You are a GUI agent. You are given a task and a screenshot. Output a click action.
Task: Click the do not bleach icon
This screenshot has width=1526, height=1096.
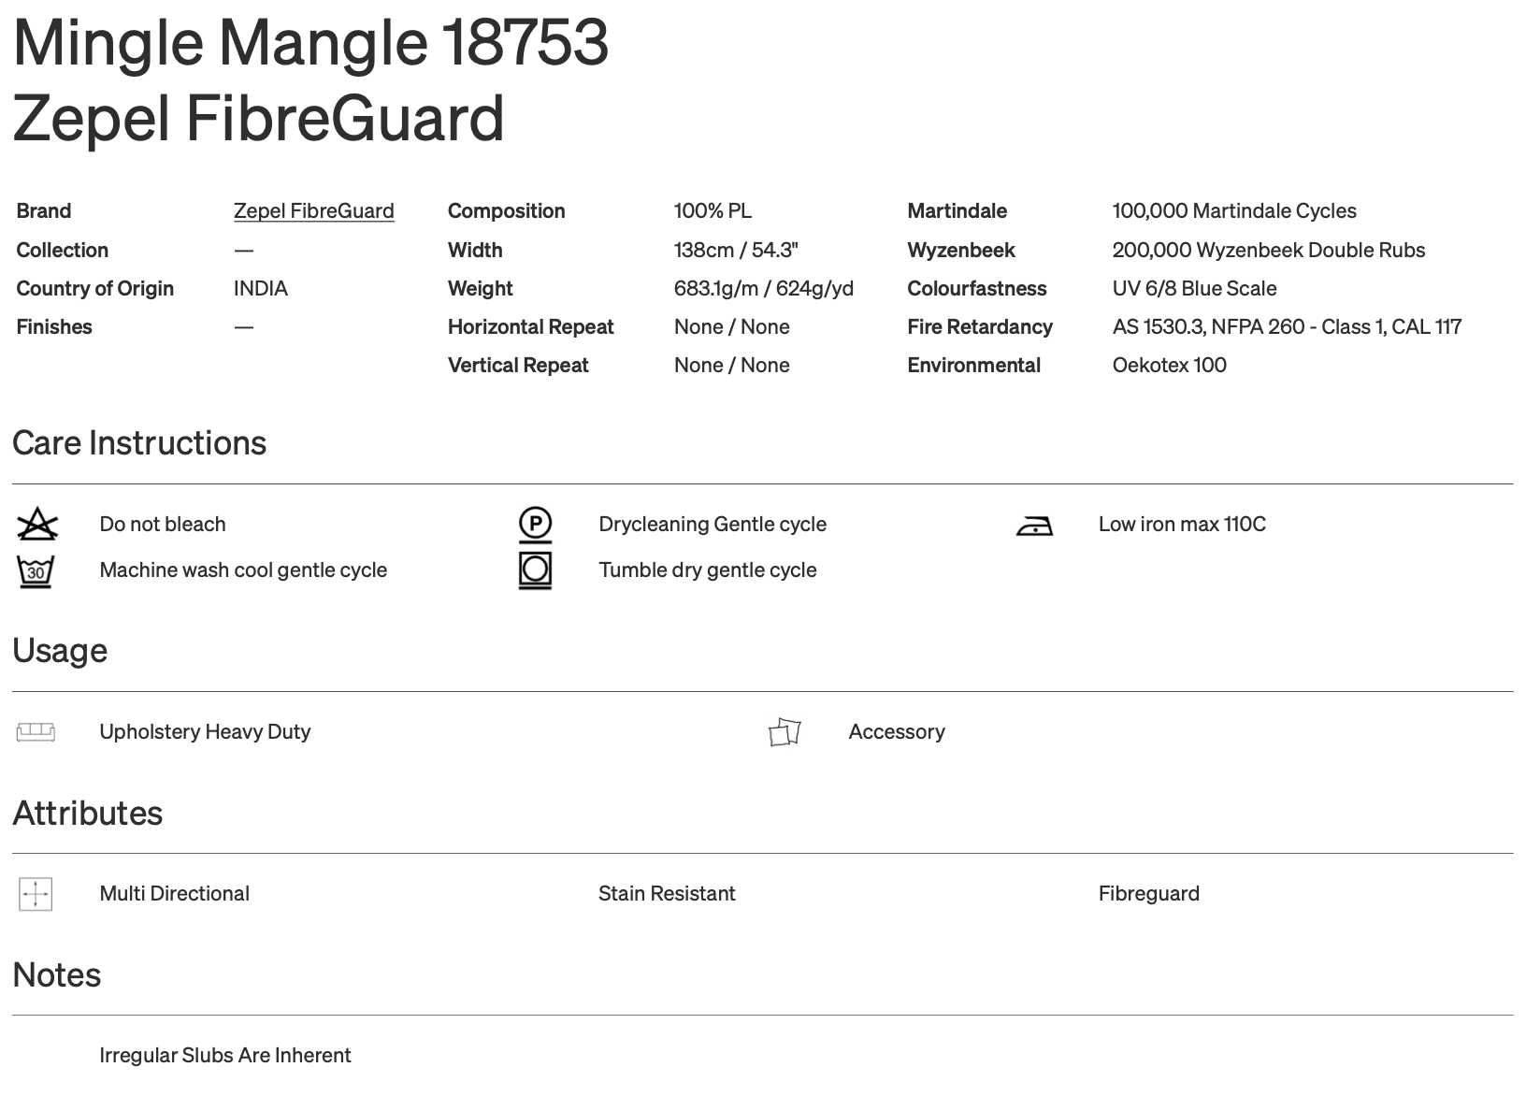pyautogui.click(x=37, y=525)
